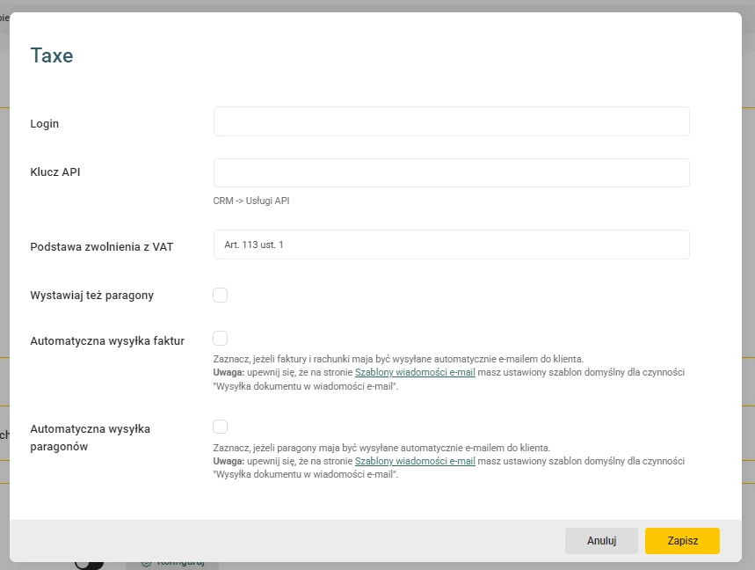Focus the Klucz API text field
The width and height of the screenshot is (755, 570).
point(451,173)
